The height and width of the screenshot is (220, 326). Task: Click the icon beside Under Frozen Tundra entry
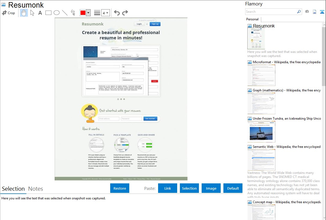pyautogui.click(x=250, y=118)
